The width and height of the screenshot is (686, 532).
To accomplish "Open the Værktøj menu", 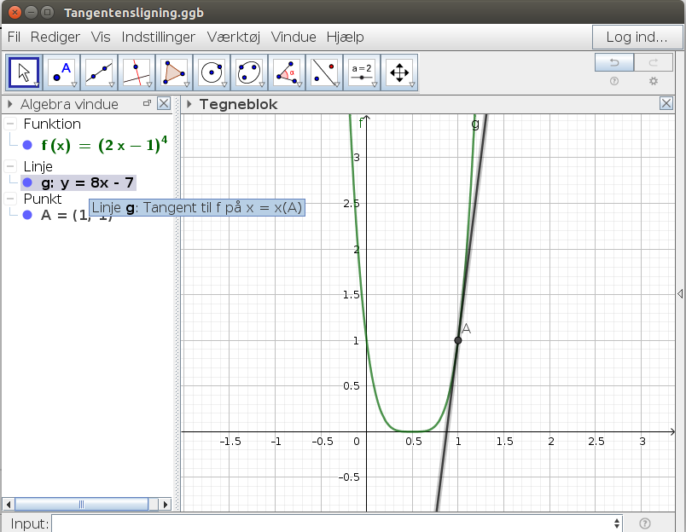I will point(234,38).
